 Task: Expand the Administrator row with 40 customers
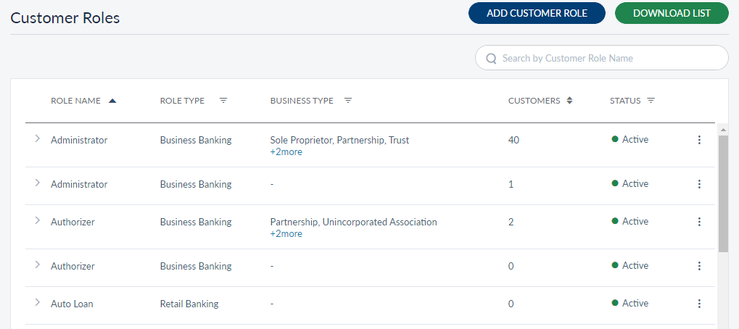37,139
